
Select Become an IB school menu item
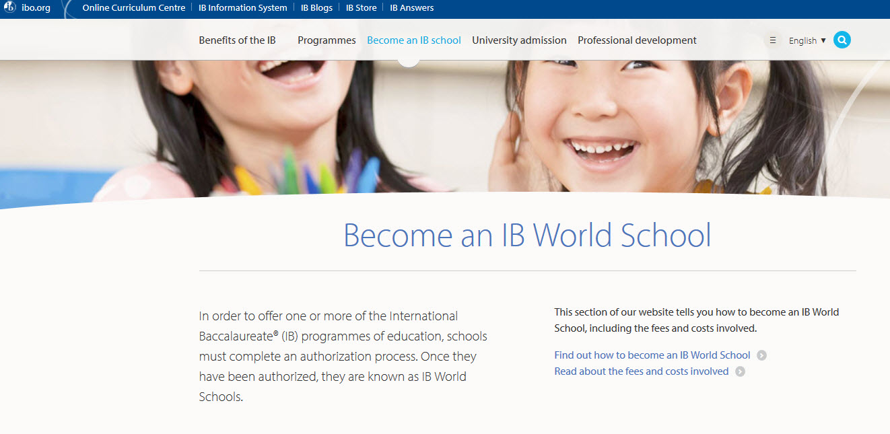click(414, 40)
